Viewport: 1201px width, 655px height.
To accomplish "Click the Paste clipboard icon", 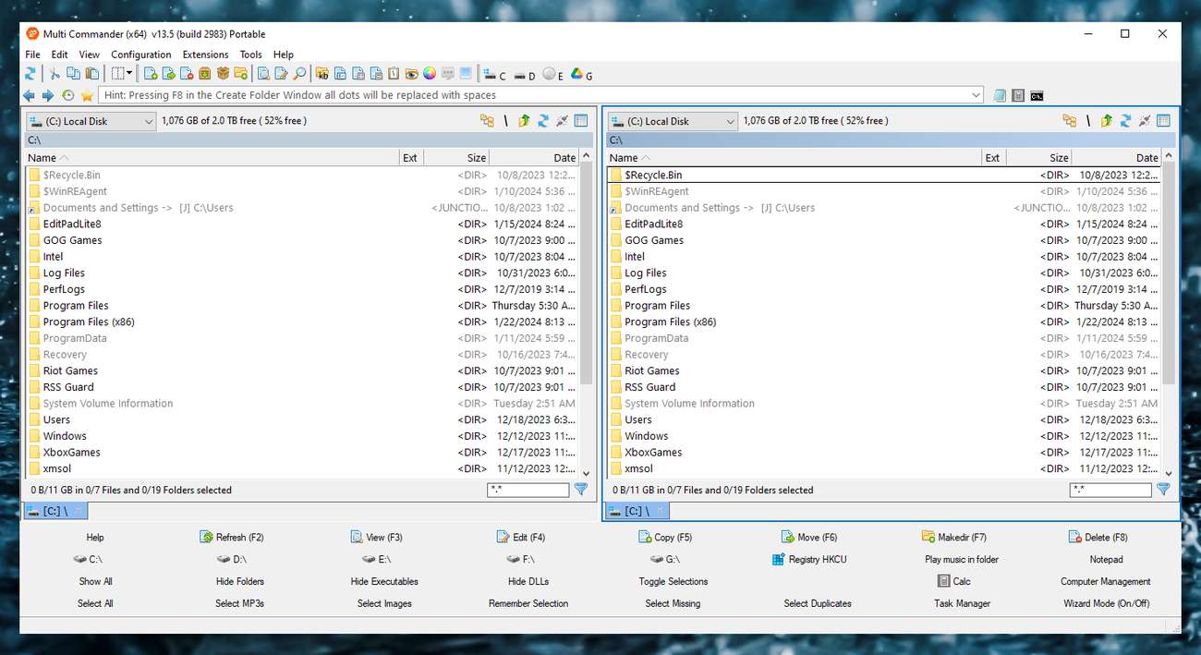I will pyautogui.click(x=91, y=74).
